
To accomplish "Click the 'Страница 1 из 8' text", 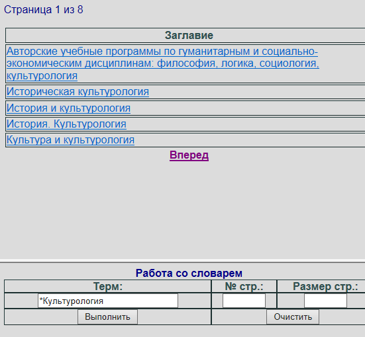I will click(x=44, y=10).
